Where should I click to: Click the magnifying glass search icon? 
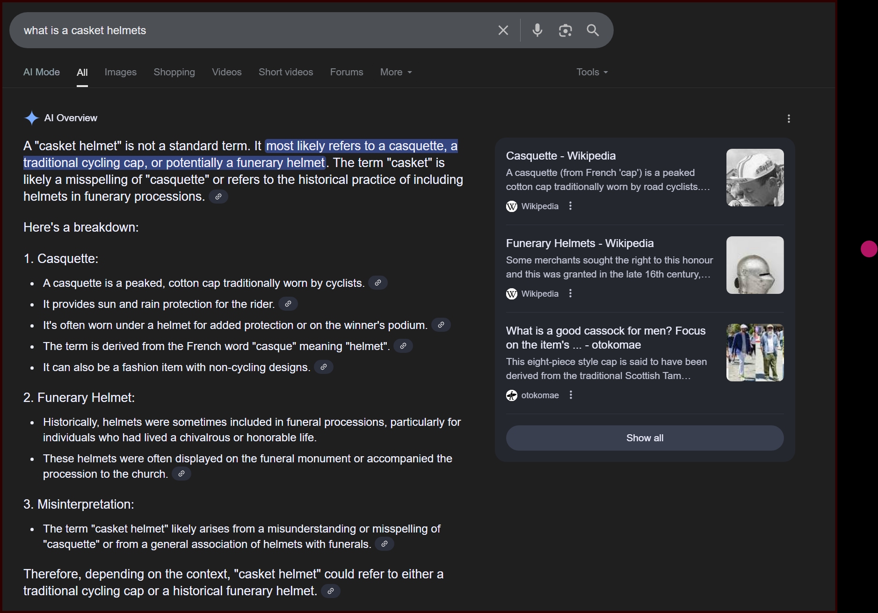593,30
